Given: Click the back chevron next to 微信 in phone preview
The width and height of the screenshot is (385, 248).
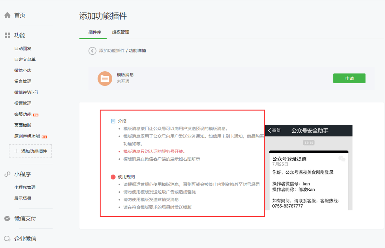Looking at the screenshot, I should coord(269,130).
